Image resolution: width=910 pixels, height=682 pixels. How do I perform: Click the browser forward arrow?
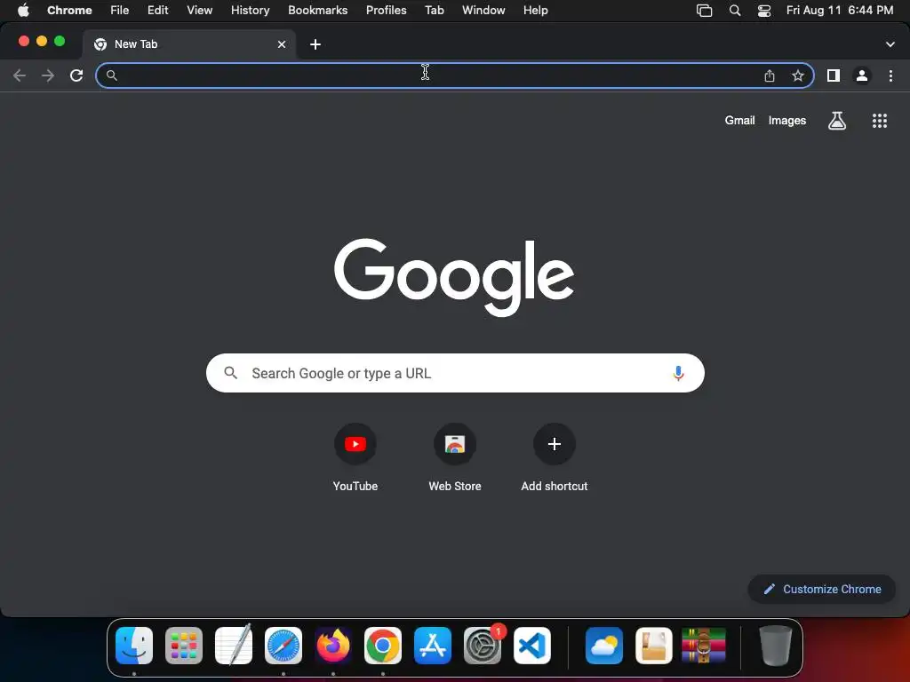click(48, 75)
